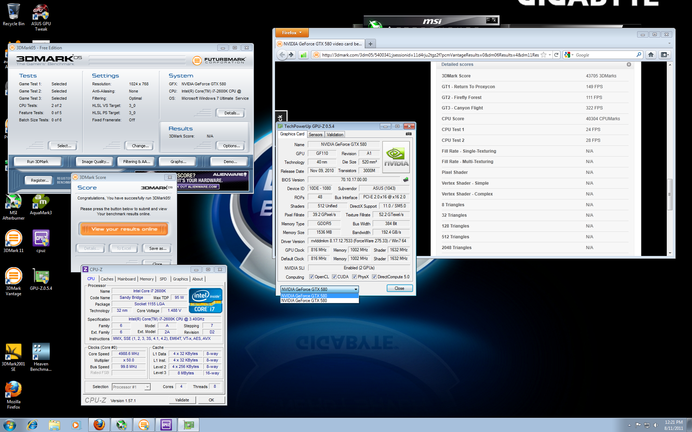Image resolution: width=692 pixels, height=432 pixels.
Task: Switch to Sensors tab in GPU-Z
Action: coord(315,135)
